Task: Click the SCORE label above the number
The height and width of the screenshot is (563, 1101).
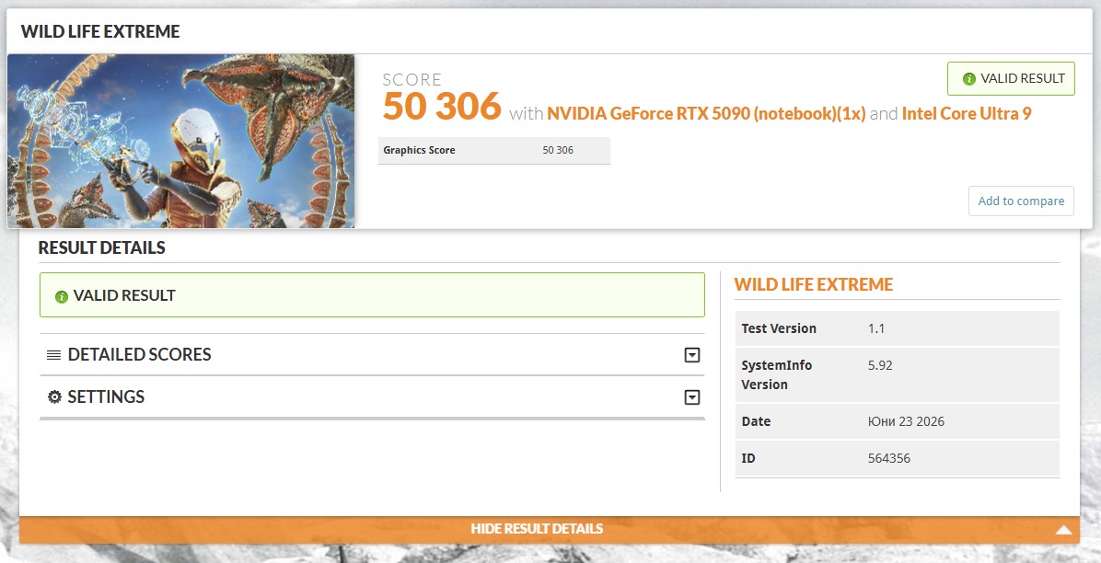Action: [412, 79]
